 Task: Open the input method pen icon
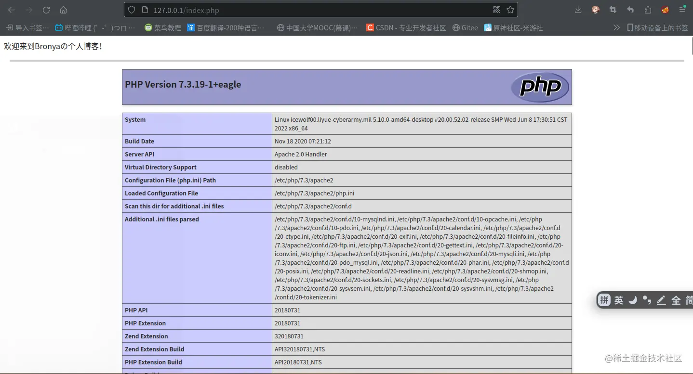click(661, 300)
